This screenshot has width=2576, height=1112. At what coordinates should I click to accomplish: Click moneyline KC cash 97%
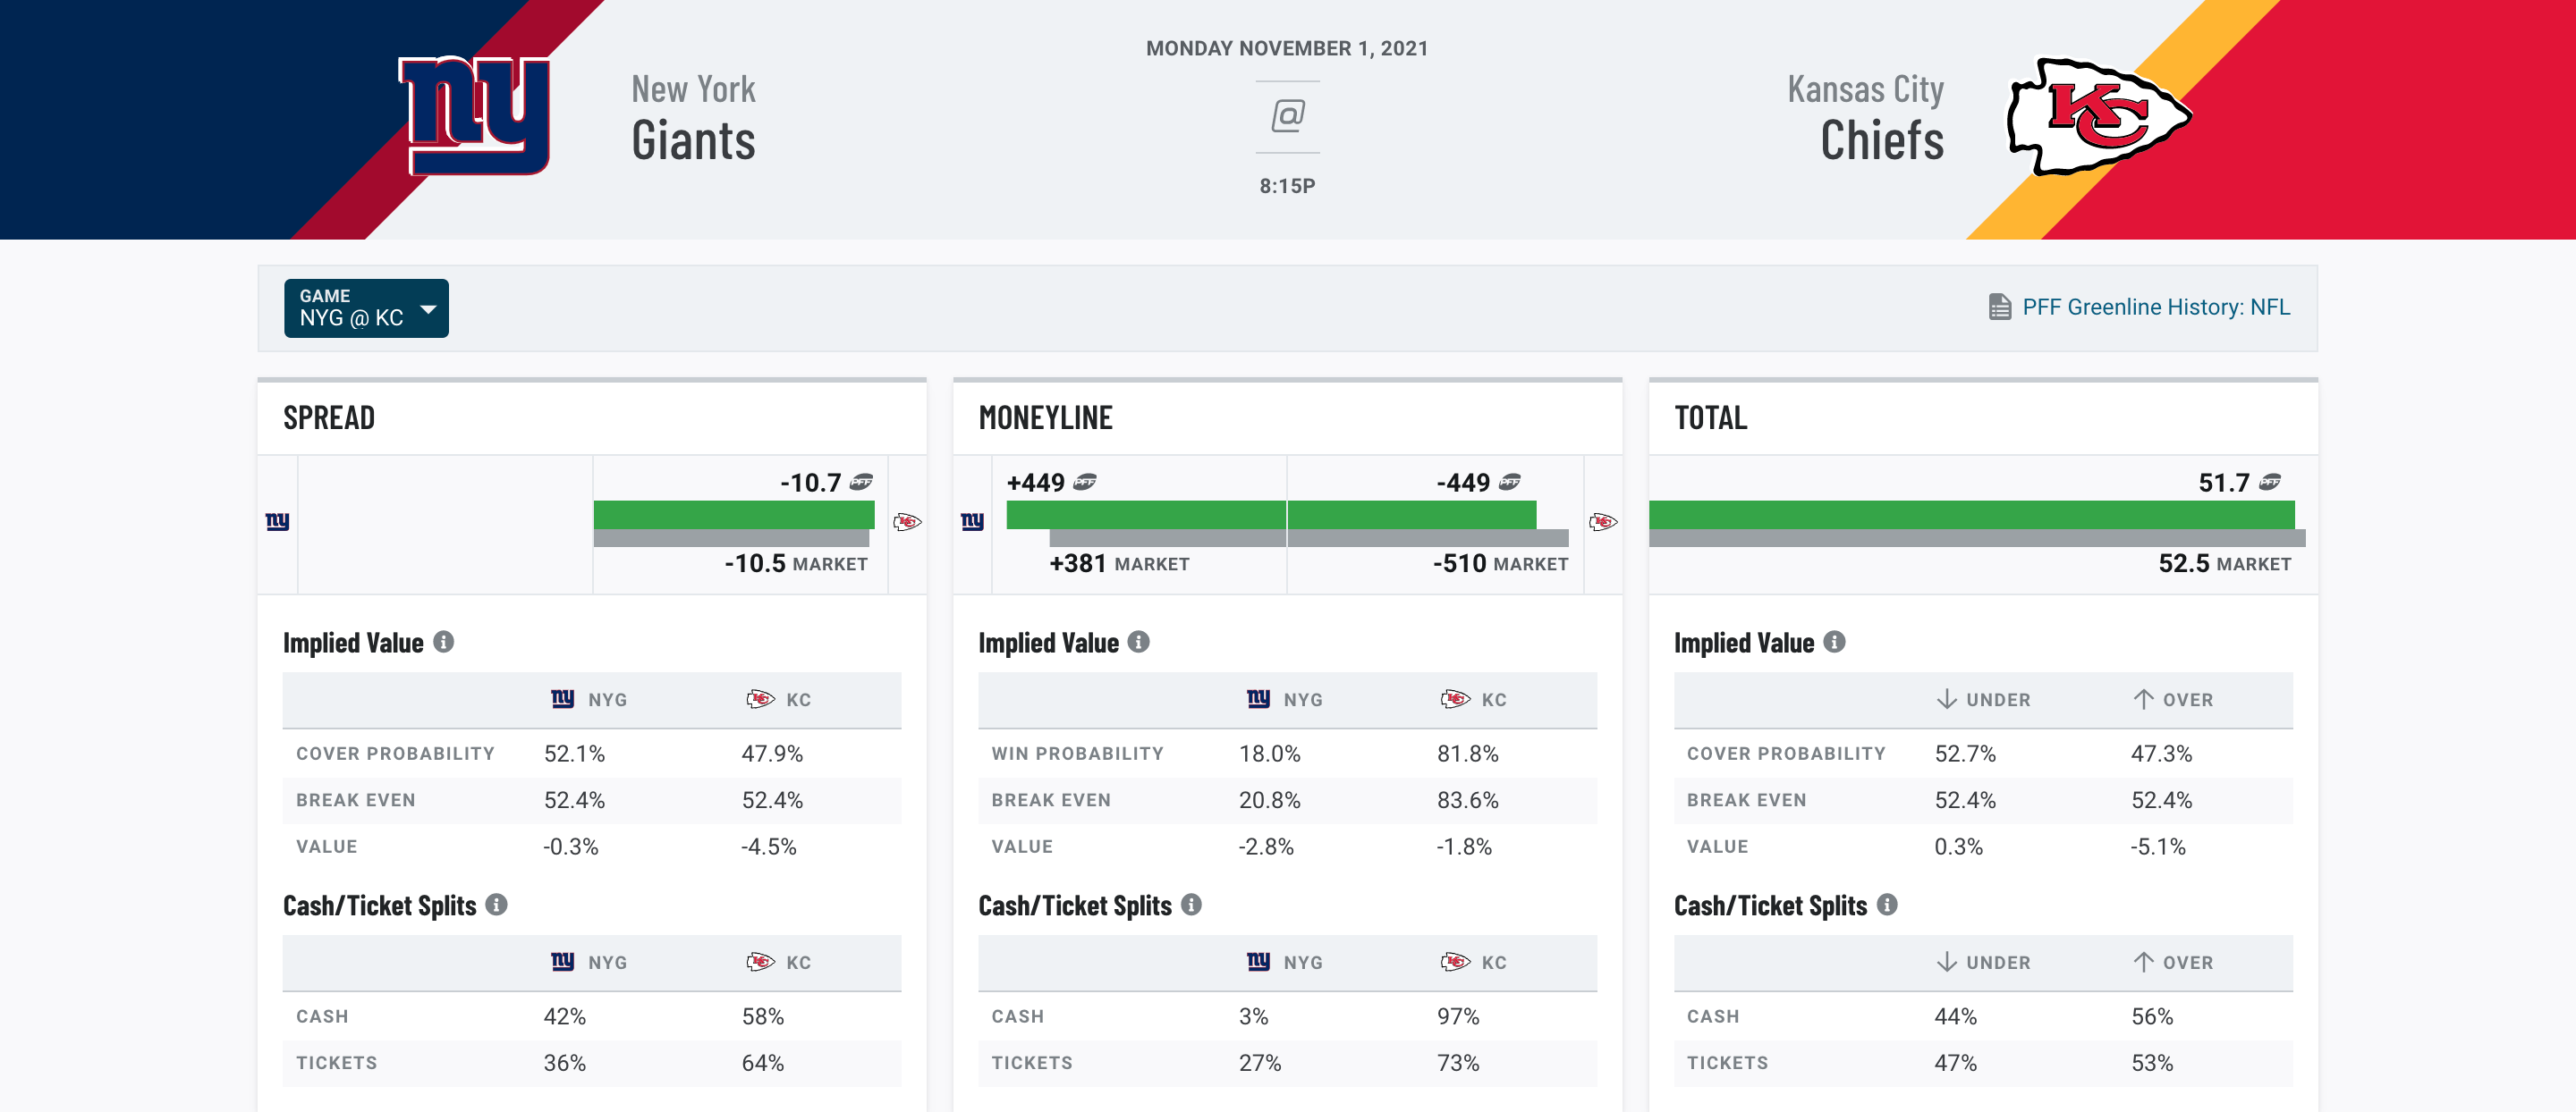pos(1458,1016)
